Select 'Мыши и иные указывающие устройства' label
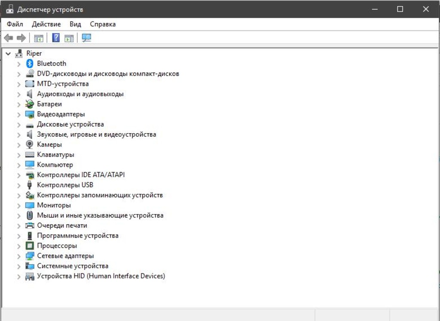This screenshot has height=321, width=440. pyautogui.click(x=100, y=215)
